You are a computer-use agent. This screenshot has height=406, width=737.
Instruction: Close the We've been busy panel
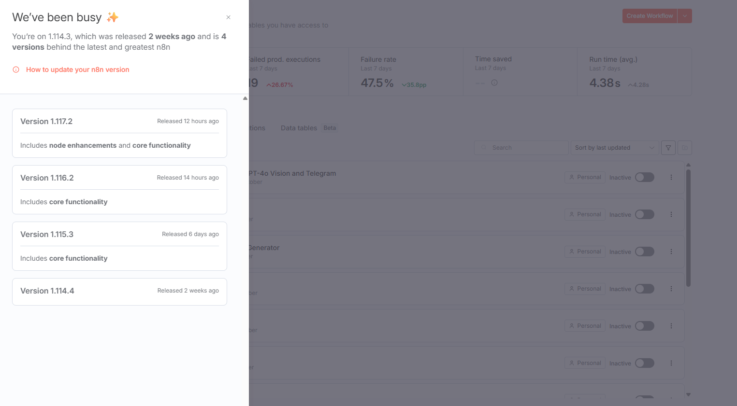click(x=228, y=17)
